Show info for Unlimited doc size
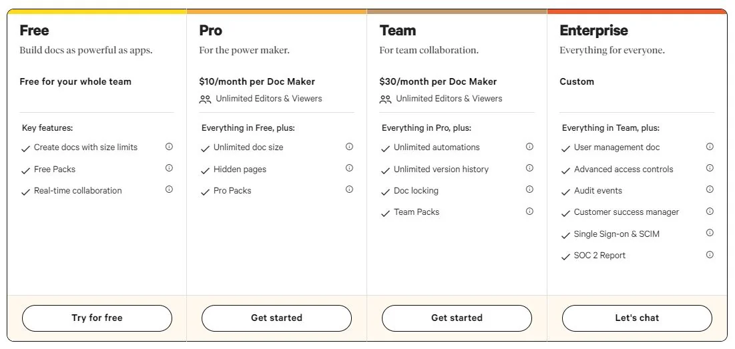Image resolution: width=735 pixels, height=349 pixels. click(349, 147)
